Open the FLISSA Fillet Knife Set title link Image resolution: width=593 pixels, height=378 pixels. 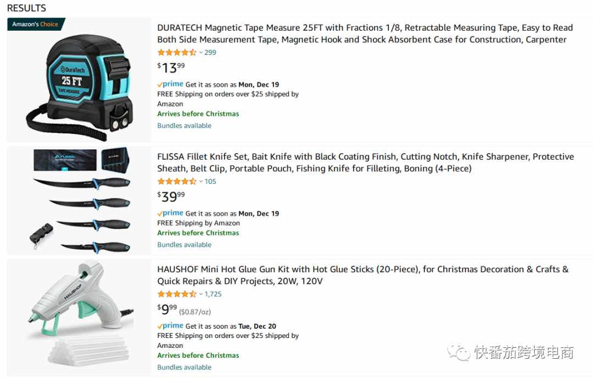pyautogui.click(x=365, y=162)
